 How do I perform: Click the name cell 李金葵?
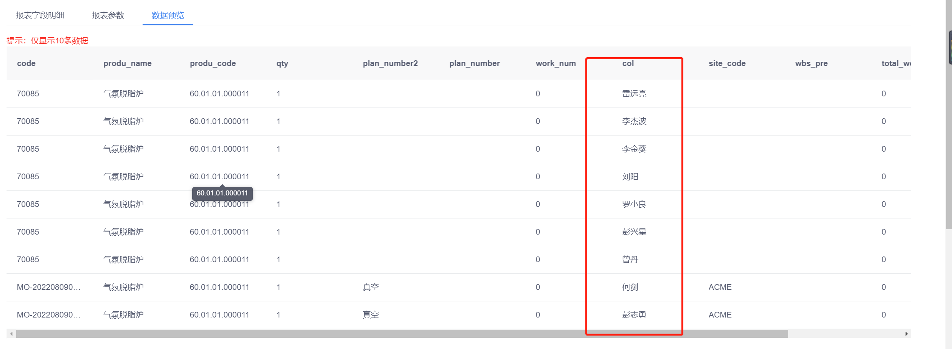(x=634, y=149)
